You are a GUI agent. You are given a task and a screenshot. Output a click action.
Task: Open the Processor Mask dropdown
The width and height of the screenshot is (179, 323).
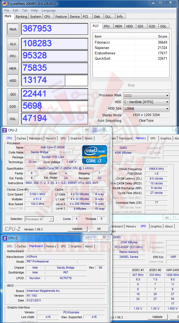coord(146,95)
